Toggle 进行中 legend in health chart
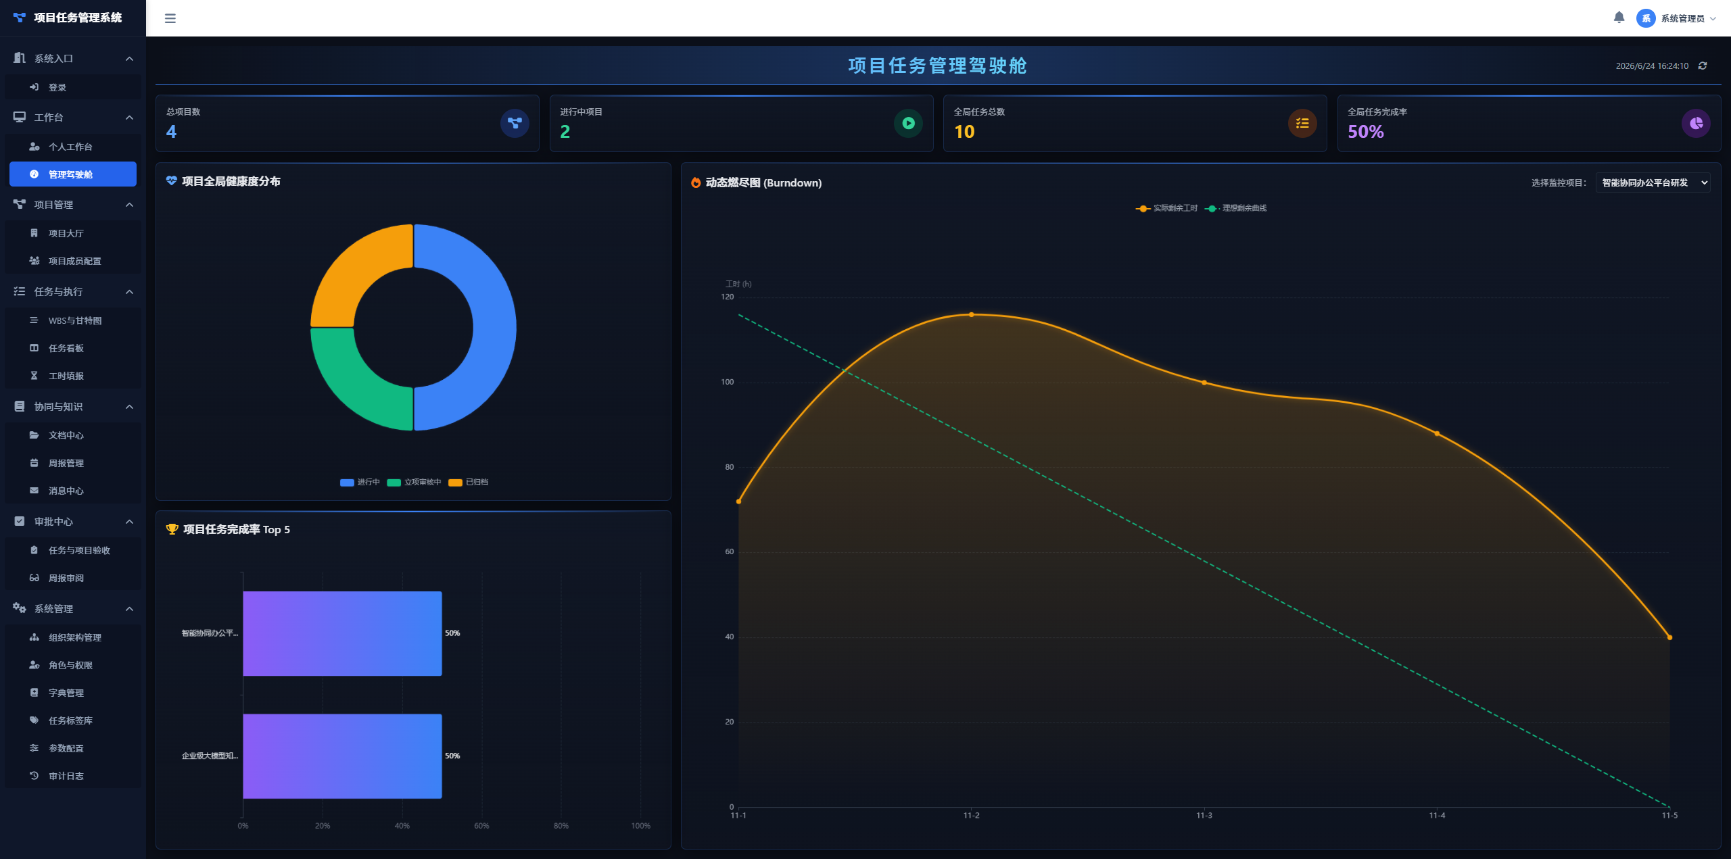Image resolution: width=1731 pixels, height=859 pixels. click(x=360, y=482)
